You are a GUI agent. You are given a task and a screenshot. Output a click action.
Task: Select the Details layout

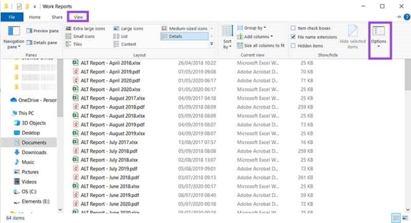click(x=185, y=36)
